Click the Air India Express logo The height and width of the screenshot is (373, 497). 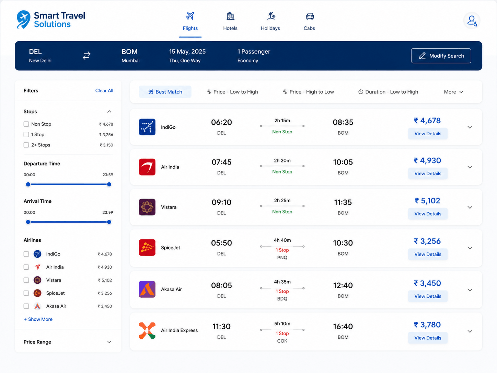147,330
